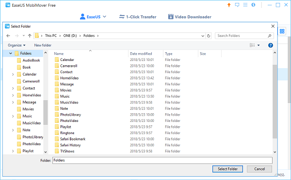The width and height of the screenshot is (291, 180).
Task: Sort by Type column header
Action: 168,54
